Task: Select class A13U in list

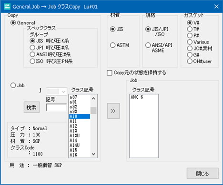Action: 80,135
